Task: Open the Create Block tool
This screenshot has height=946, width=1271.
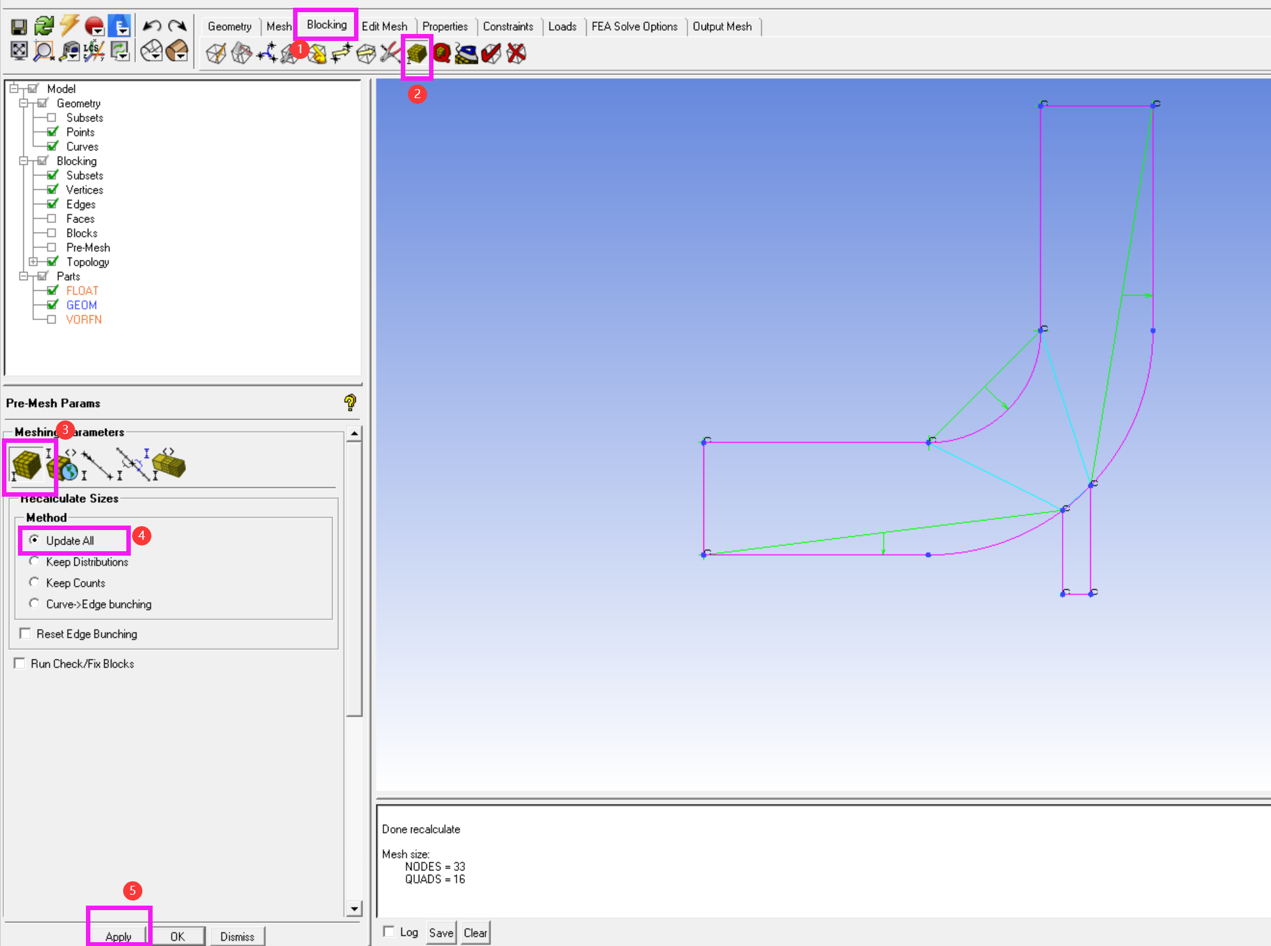Action: [x=216, y=53]
